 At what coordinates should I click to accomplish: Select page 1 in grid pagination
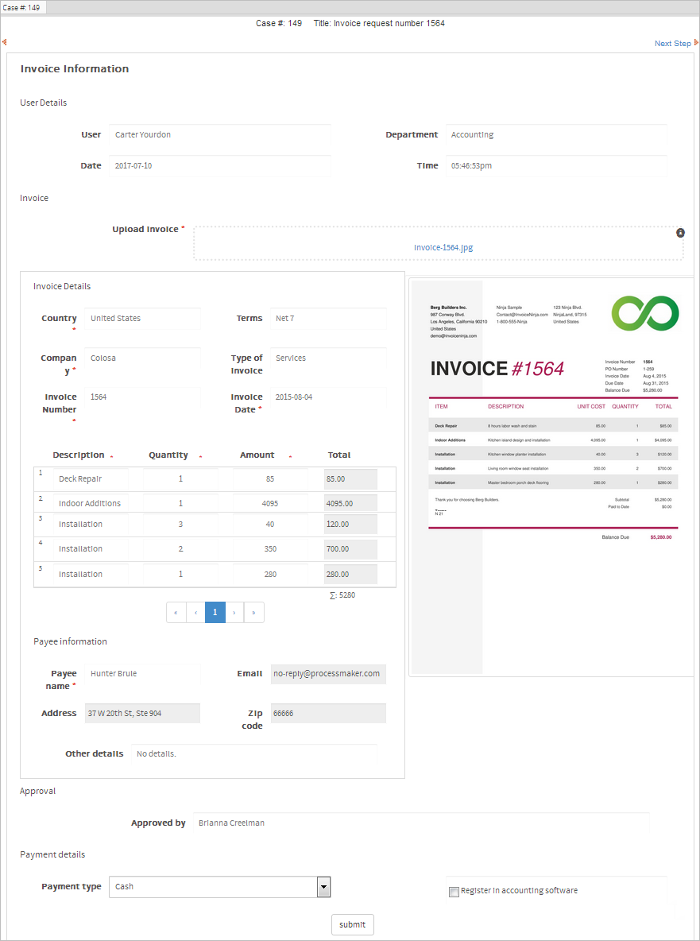[x=215, y=613]
